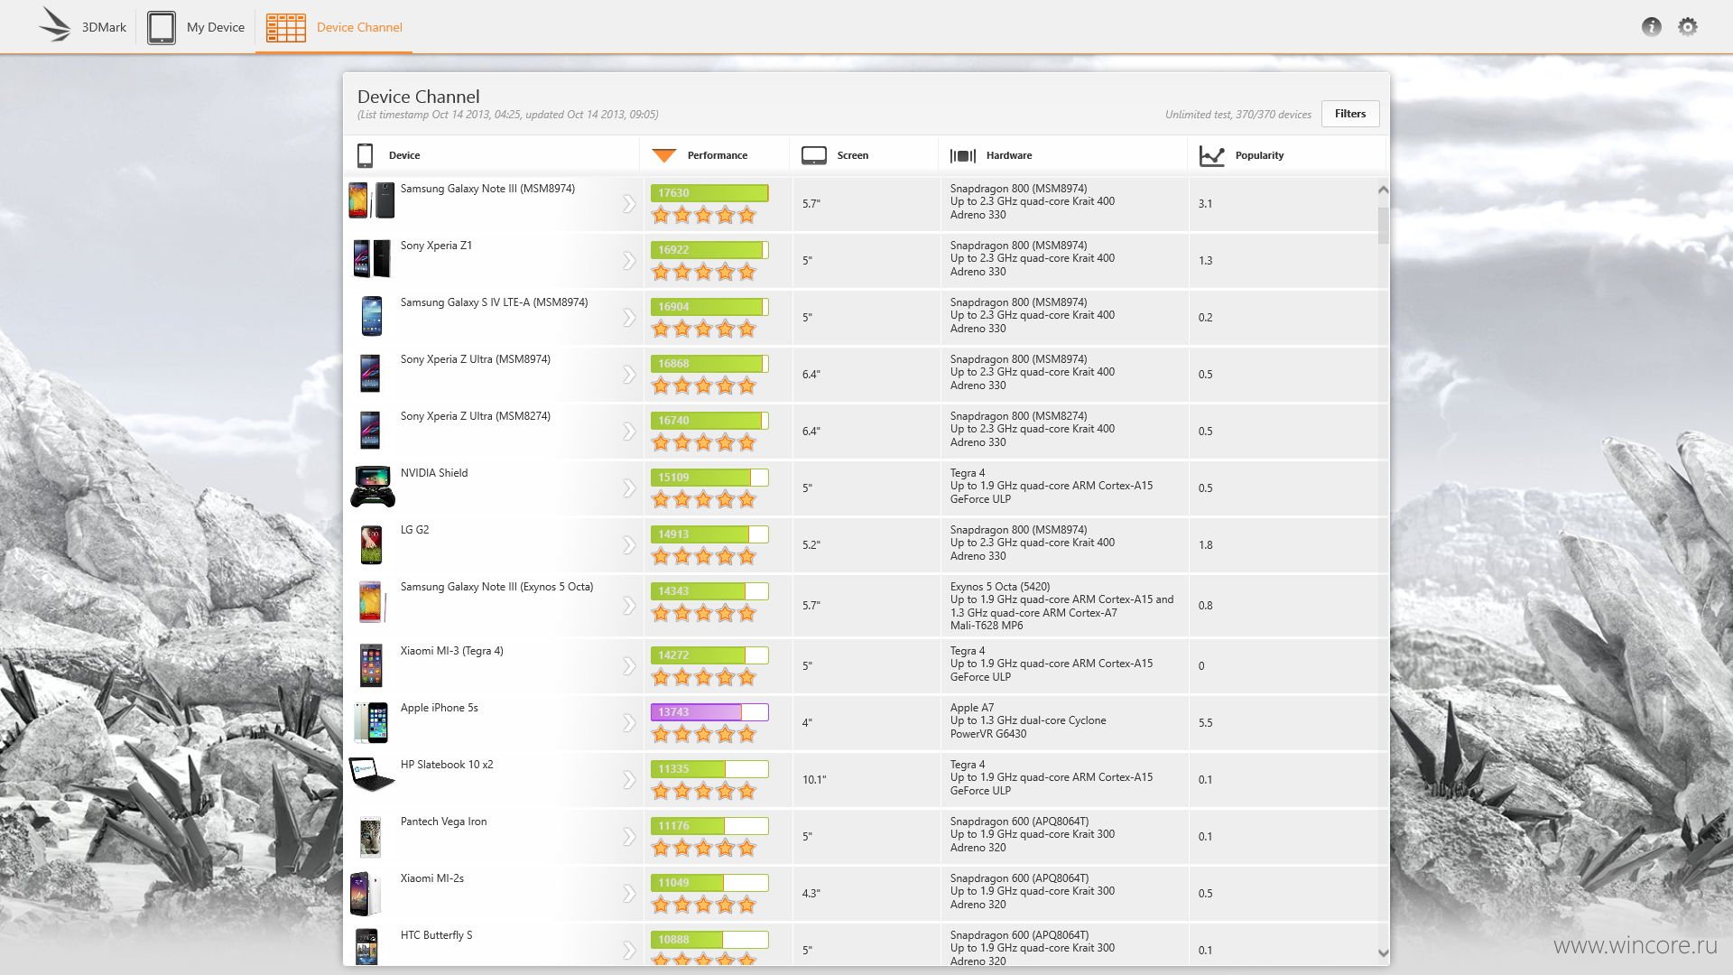Open Samsung Galaxy Note III (Exynos 5 Octa)
Image resolution: width=1733 pixels, height=975 pixels.
[x=496, y=587]
